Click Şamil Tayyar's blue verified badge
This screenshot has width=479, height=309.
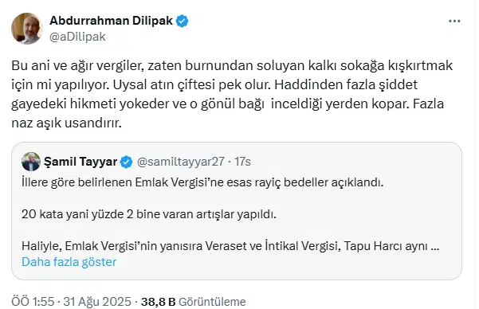[126, 162]
